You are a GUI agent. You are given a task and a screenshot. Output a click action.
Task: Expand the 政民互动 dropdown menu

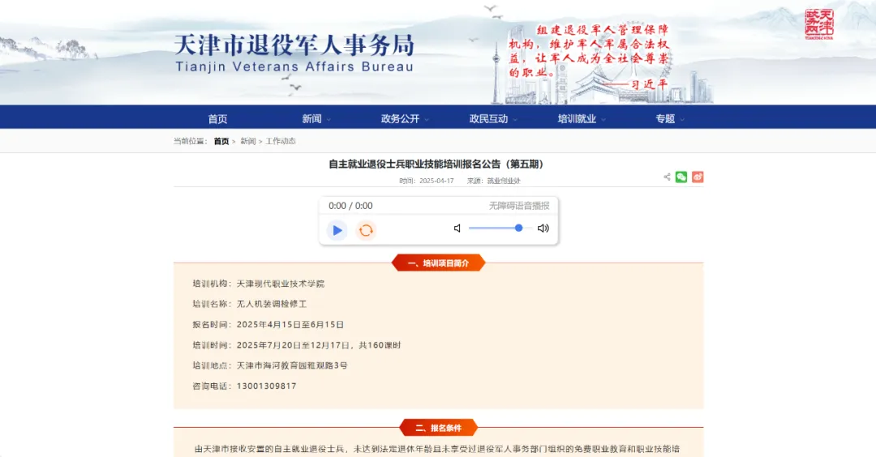[x=492, y=118]
